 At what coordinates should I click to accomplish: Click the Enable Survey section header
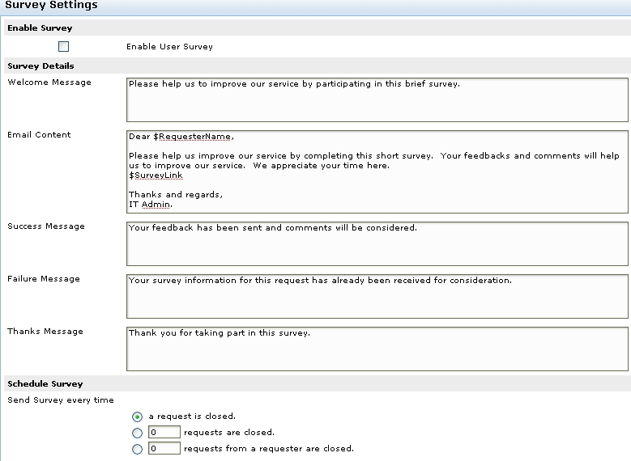[x=40, y=28]
